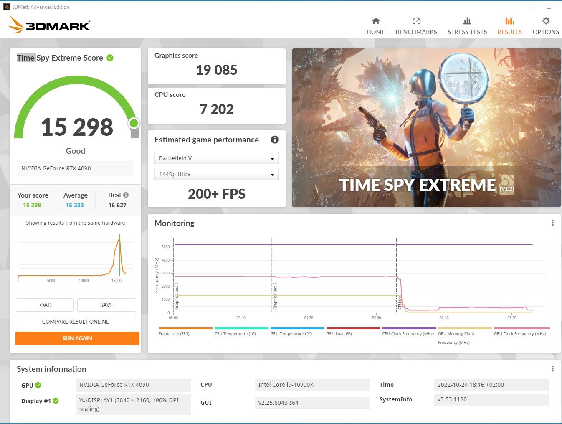Open the Options gear icon
This screenshot has height=424, width=562.
(546, 21)
